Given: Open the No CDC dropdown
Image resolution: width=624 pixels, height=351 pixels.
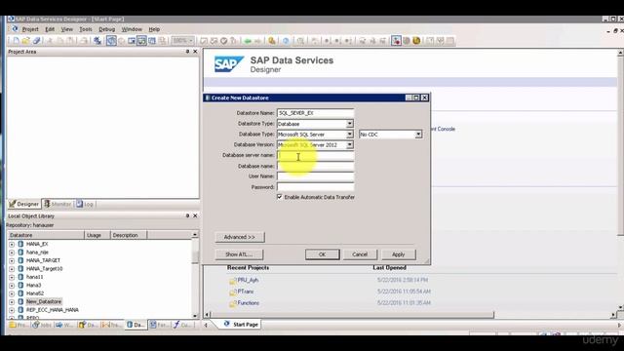Looking at the screenshot, I should point(418,135).
